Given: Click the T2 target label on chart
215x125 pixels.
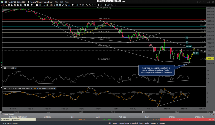Looking at the screenshot, I should [187, 42].
